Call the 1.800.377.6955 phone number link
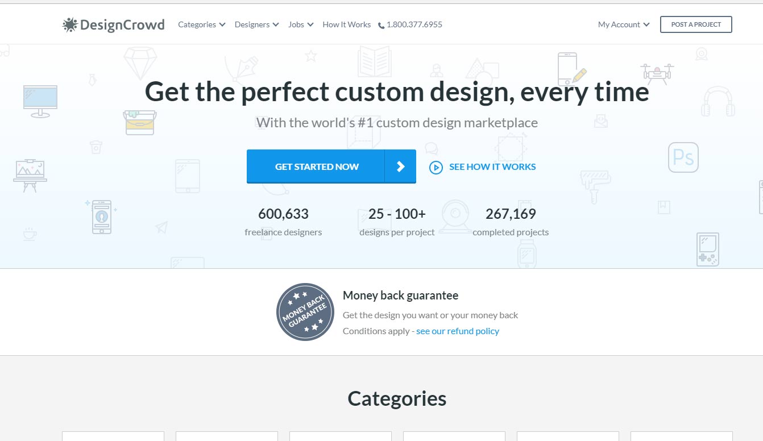 414,24
